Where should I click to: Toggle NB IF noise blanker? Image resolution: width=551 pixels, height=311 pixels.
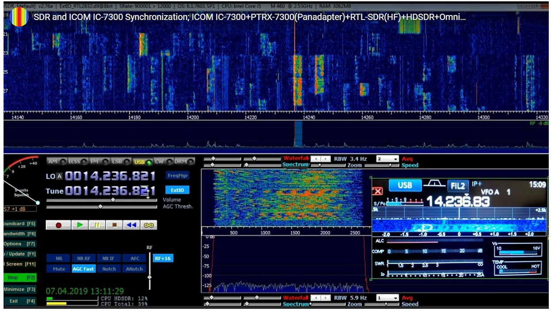click(109, 258)
